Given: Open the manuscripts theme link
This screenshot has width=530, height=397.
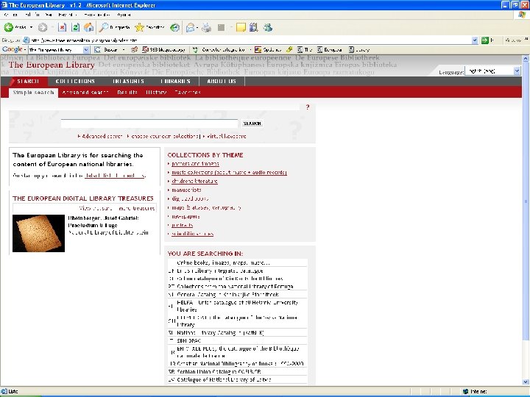Looking at the screenshot, I should tap(186, 190).
